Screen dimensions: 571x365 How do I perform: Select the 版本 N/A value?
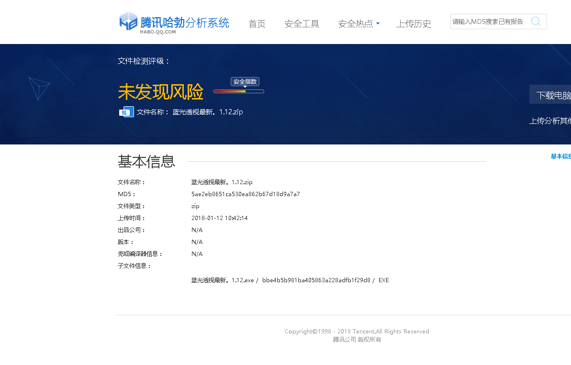coord(197,243)
